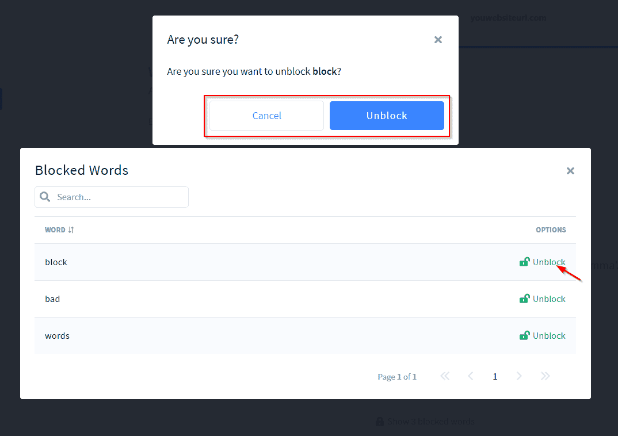Go to last page double chevron
The image size is (618, 436).
545,376
